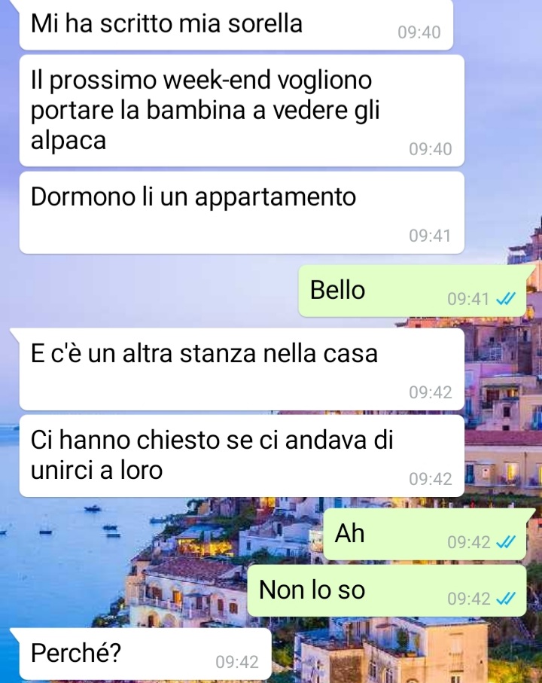Click the 09:41 timestamp next to 'Bello'
The width and height of the screenshot is (542, 683).
coord(468,299)
